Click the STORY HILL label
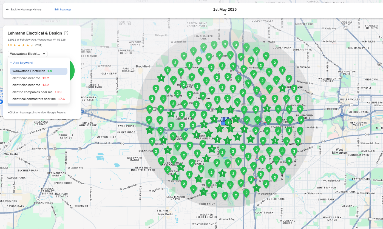This screenshot has width=383, height=229. click(332, 109)
